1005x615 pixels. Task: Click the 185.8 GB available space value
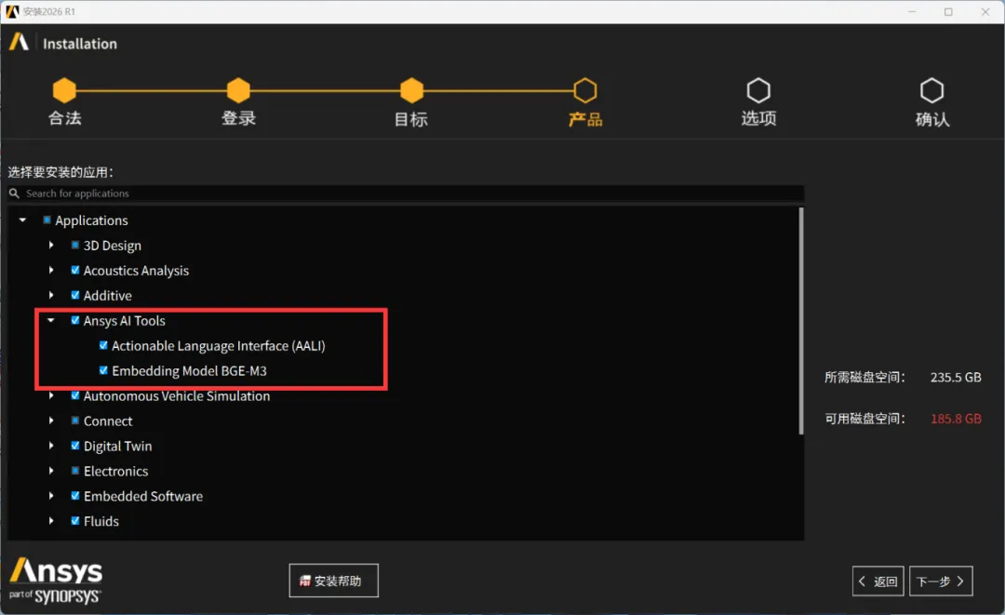point(956,419)
